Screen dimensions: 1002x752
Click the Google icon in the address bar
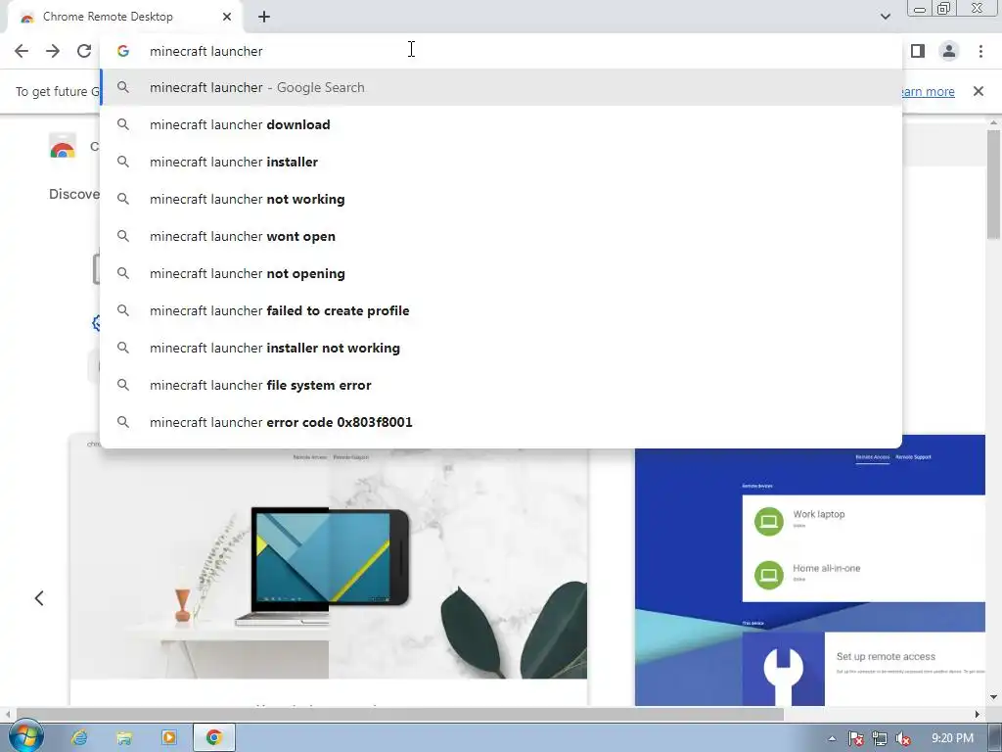pos(123,51)
